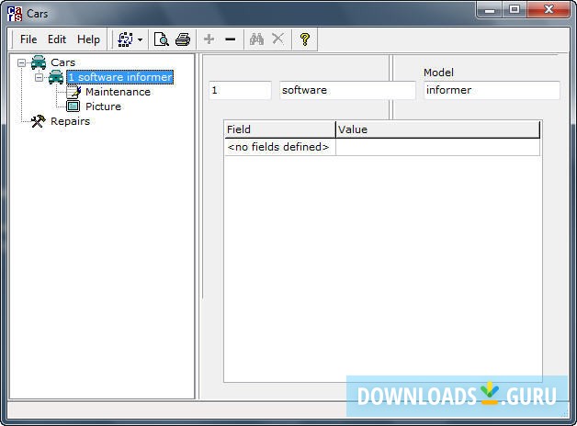Select '1 software informer' in the tree

click(x=120, y=77)
